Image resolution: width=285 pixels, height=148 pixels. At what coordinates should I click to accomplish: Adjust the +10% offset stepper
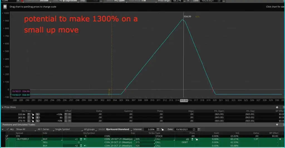pyautogui.click(x=66, y=114)
